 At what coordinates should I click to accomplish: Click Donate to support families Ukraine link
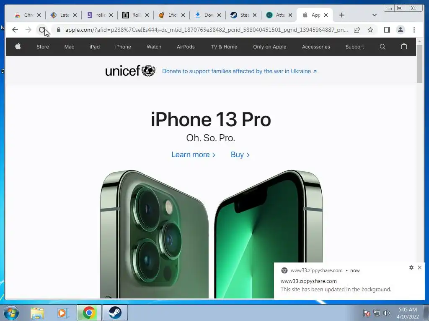(x=239, y=71)
